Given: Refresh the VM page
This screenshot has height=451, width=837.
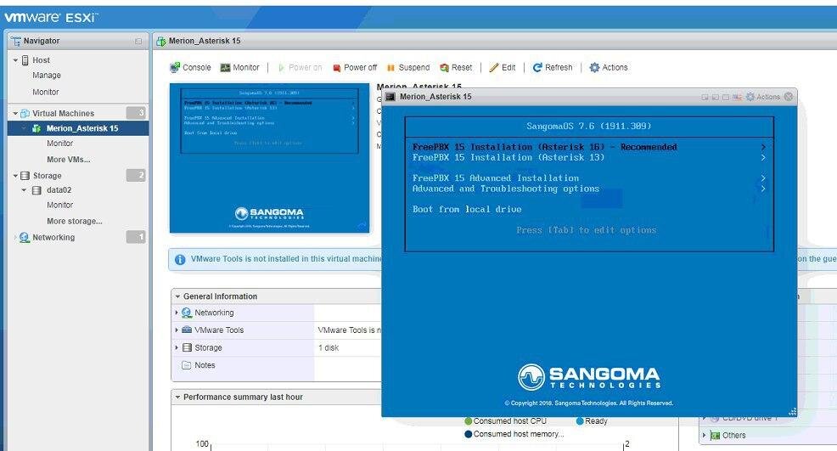Looking at the screenshot, I should pos(553,67).
